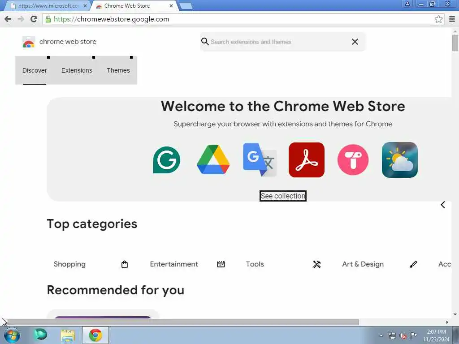459x344 pixels.
Task: Click the Shopping bag icon
Action: coord(125,264)
